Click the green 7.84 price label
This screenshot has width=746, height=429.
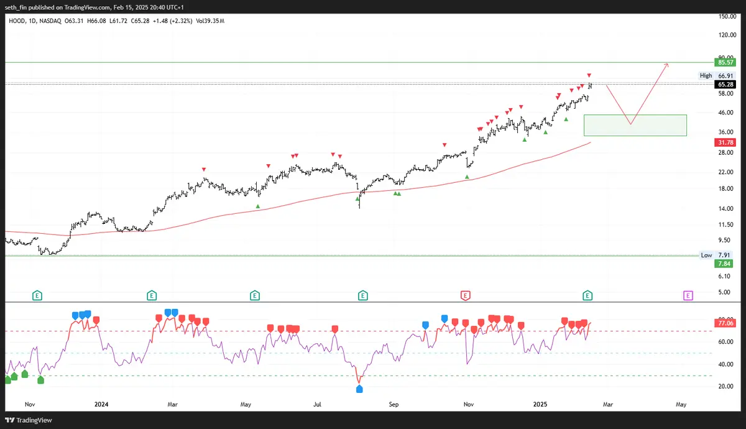tap(724, 264)
